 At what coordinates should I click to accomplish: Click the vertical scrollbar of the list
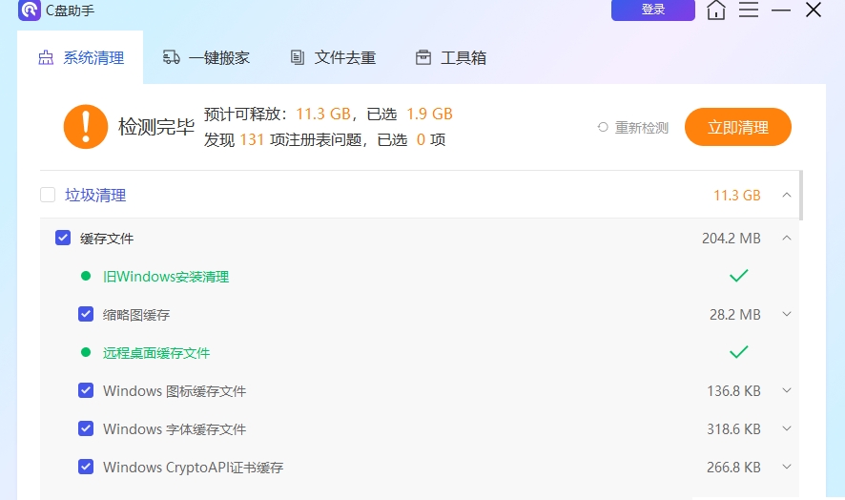[x=801, y=196]
